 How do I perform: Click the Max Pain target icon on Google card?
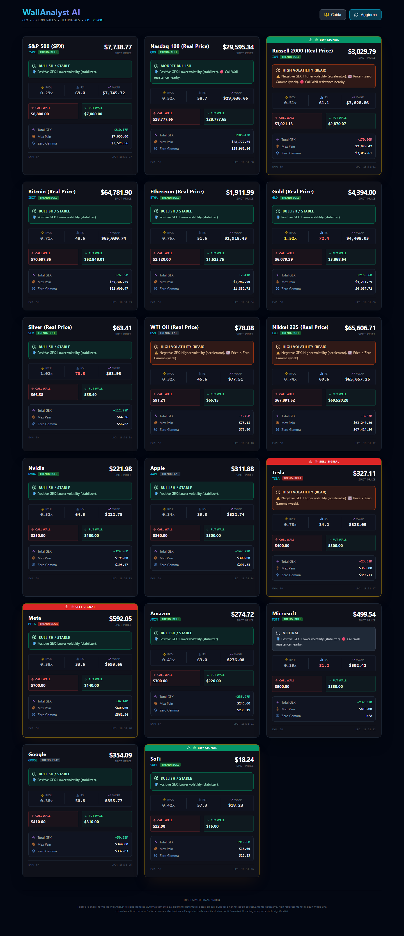pyautogui.click(x=33, y=845)
